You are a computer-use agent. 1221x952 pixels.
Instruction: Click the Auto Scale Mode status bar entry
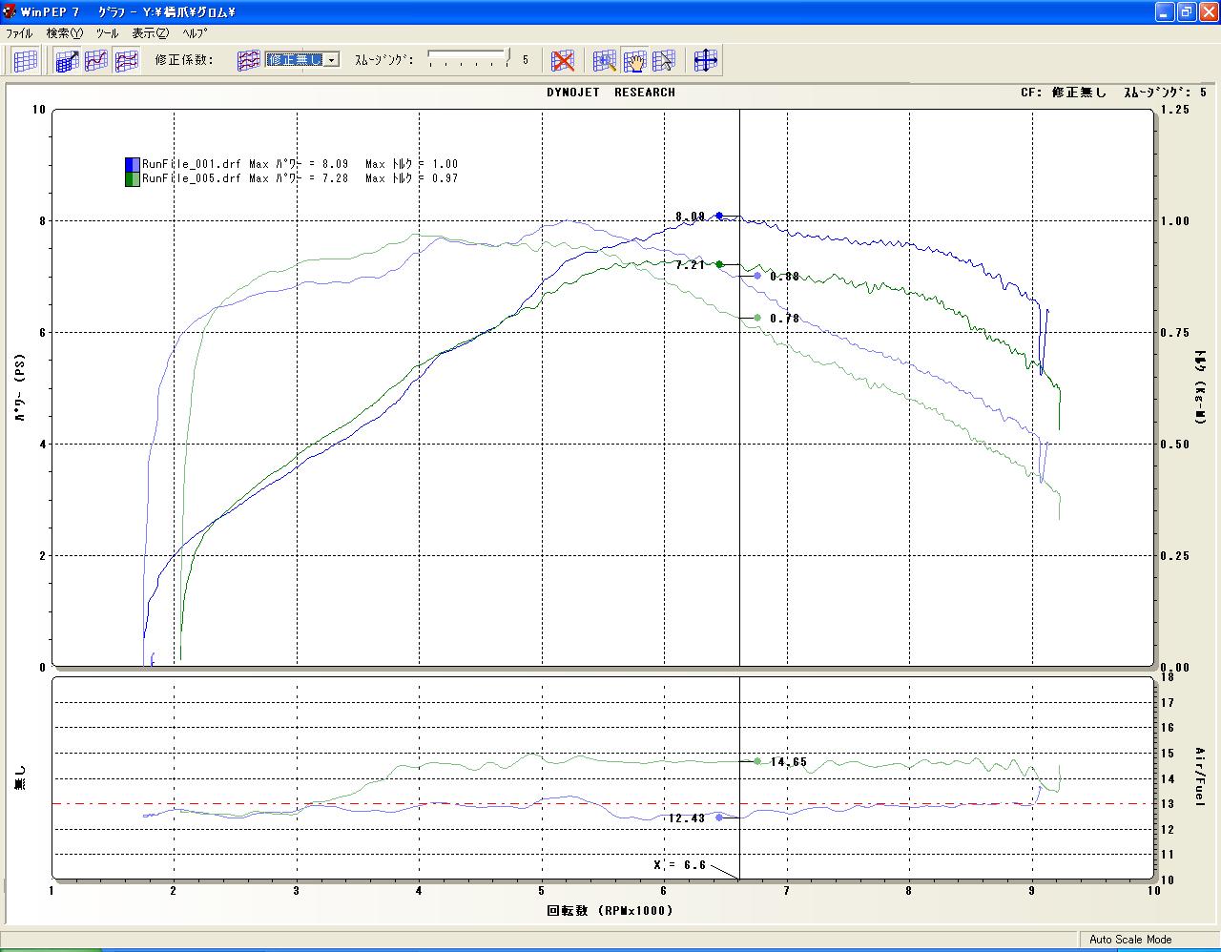coord(1130,940)
